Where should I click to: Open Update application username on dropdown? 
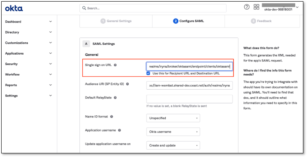tap(173, 145)
